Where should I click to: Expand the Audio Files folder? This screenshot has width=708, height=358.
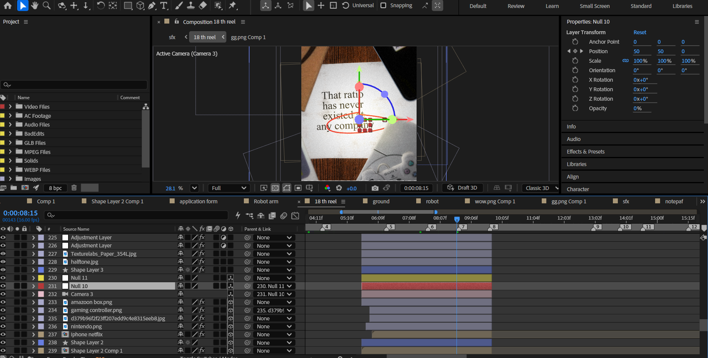click(10, 125)
